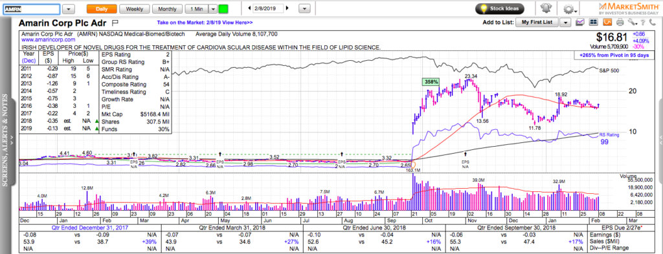
Task: Click the 39.0M volume peak label
Action: 478,180
